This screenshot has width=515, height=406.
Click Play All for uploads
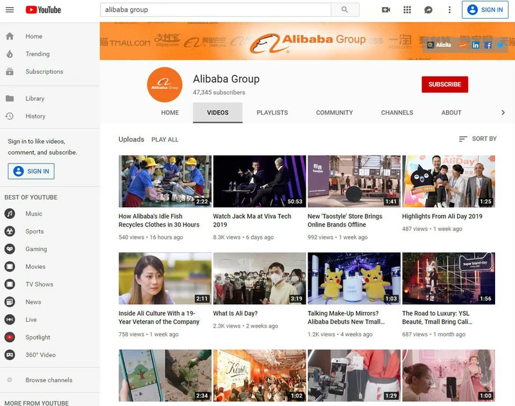point(165,140)
